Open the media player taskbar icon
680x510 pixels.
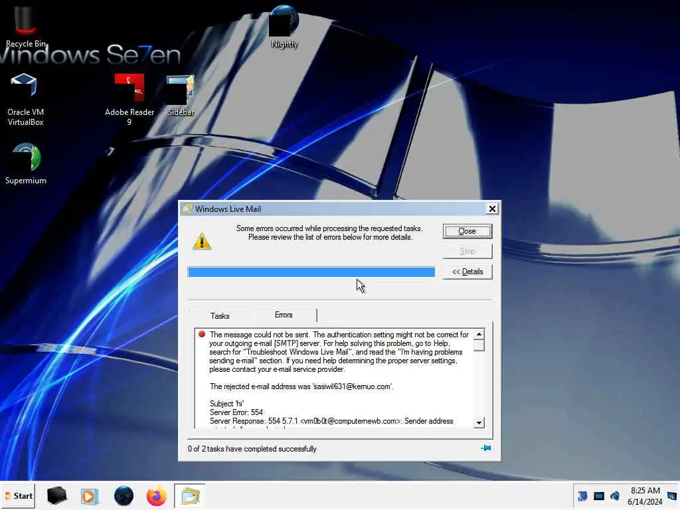click(x=90, y=495)
